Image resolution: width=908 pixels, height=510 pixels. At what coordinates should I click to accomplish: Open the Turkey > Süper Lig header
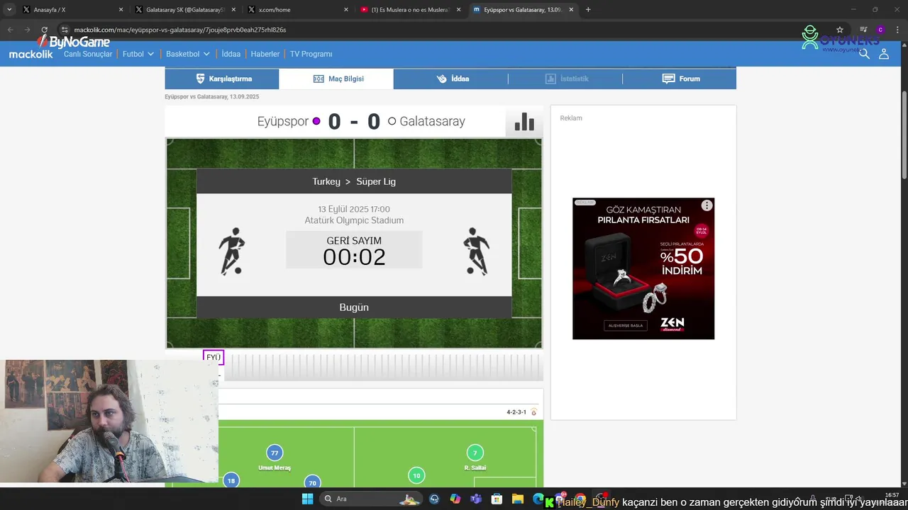(x=354, y=181)
